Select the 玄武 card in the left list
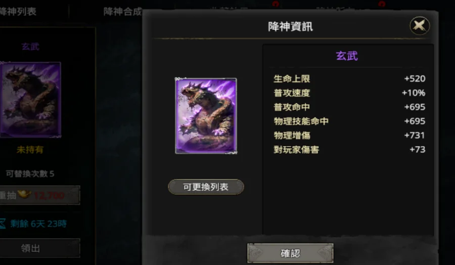 (x=30, y=99)
